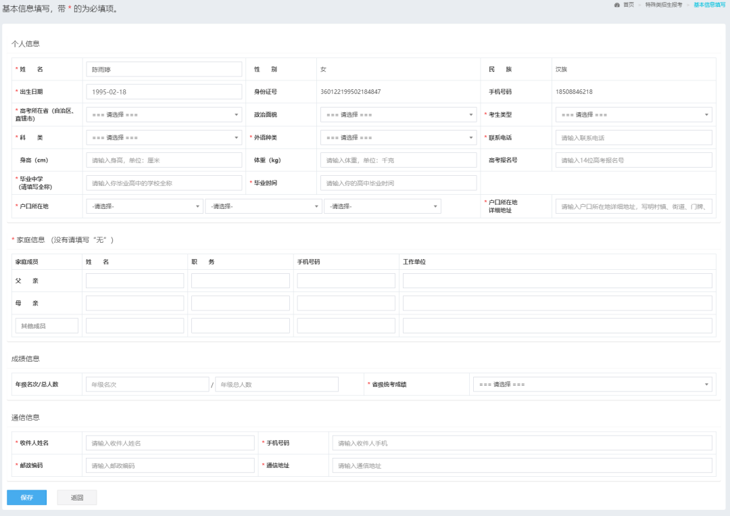The width and height of the screenshot is (730, 516).
Task: Click recipient 手机号码 input field
Action: point(522,443)
